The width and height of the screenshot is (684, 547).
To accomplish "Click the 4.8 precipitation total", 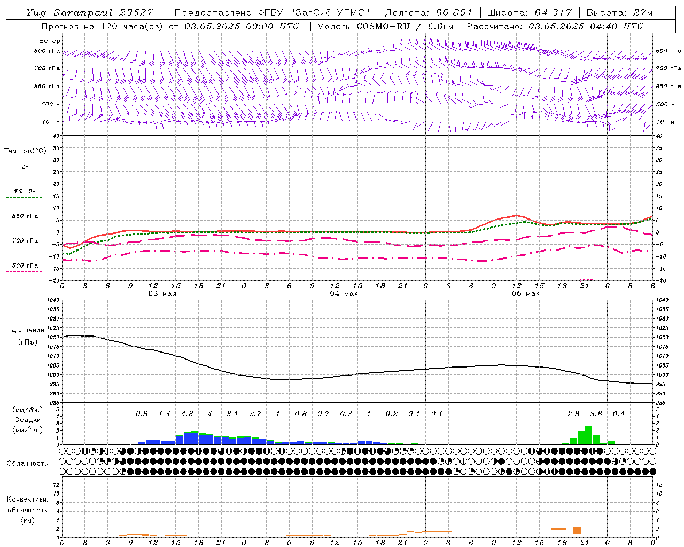I will pyautogui.click(x=187, y=414).
